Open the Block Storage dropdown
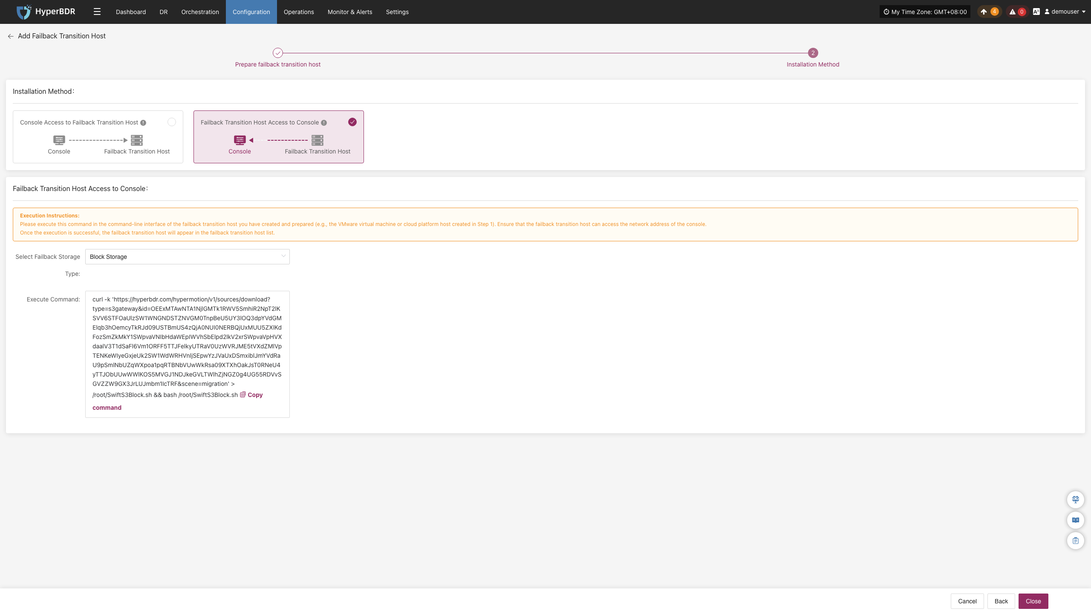Screen dimensions: 1091x614 coord(188,257)
